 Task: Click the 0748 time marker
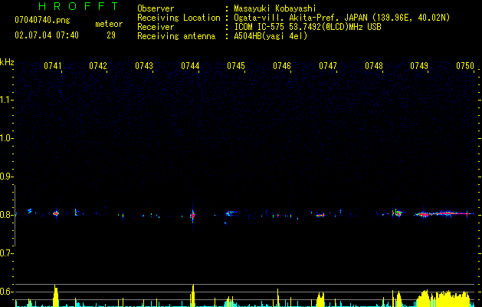click(x=374, y=66)
